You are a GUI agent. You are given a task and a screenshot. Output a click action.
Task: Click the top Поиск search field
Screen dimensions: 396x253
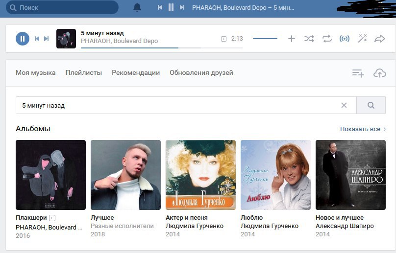[62, 7]
